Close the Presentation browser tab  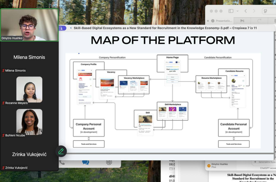point(208,21)
